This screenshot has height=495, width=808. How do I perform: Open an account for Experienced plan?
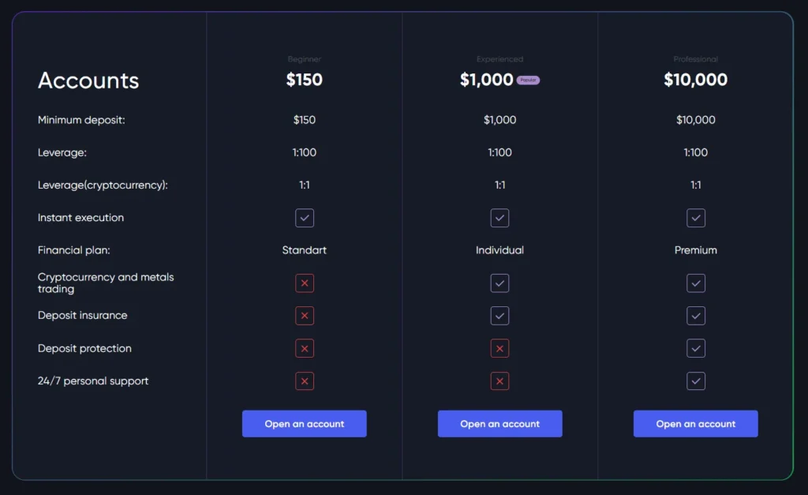pyautogui.click(x=499, y=424)
